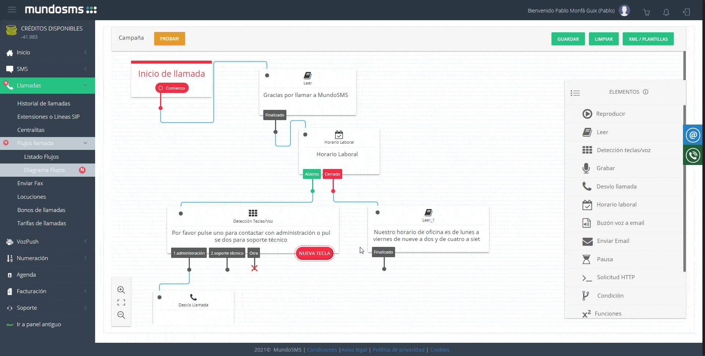This screenshot has height=356, width=705.
Task: Click the zoom in magnifier icon
Action: pos(121,290)
